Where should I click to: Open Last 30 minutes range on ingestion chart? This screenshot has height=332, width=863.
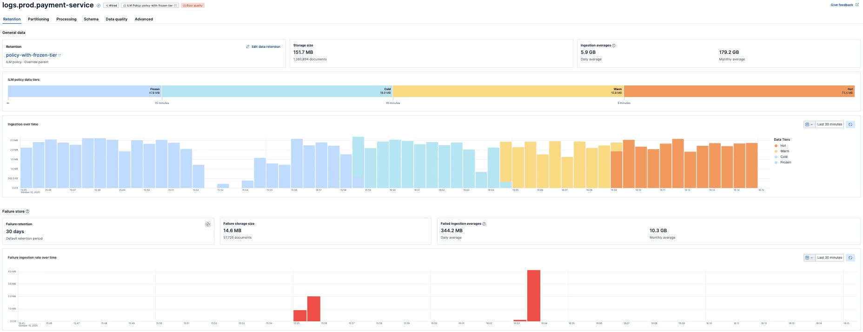[x=830, y=124]
